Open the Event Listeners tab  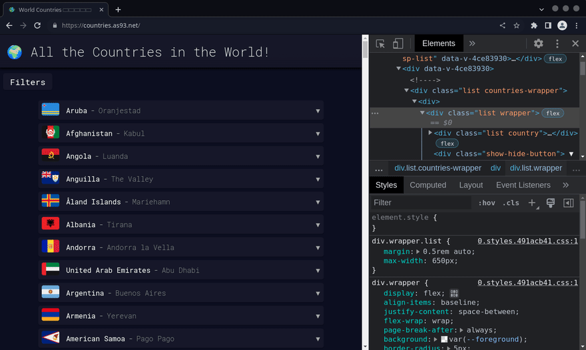pos(523,185)
